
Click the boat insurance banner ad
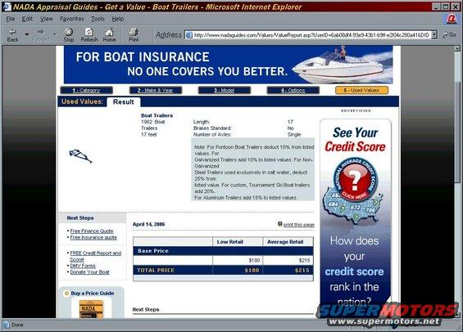[x=229, y=65]
